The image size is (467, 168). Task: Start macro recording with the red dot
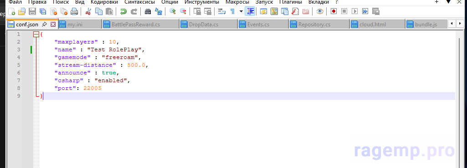334,11
